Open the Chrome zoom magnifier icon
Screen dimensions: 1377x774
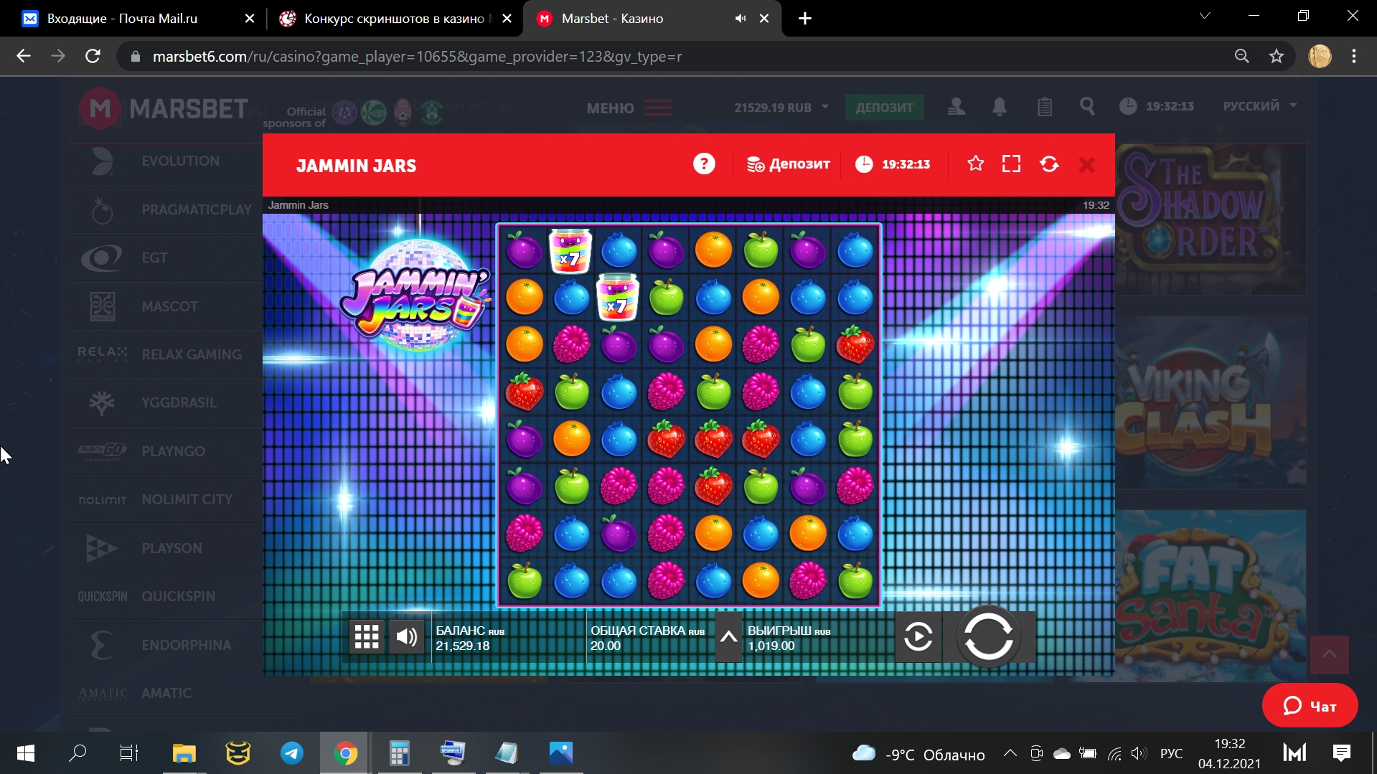[1241, 56]
